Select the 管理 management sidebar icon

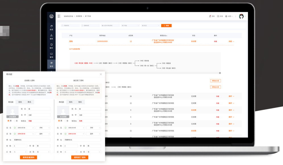[51, 64]
